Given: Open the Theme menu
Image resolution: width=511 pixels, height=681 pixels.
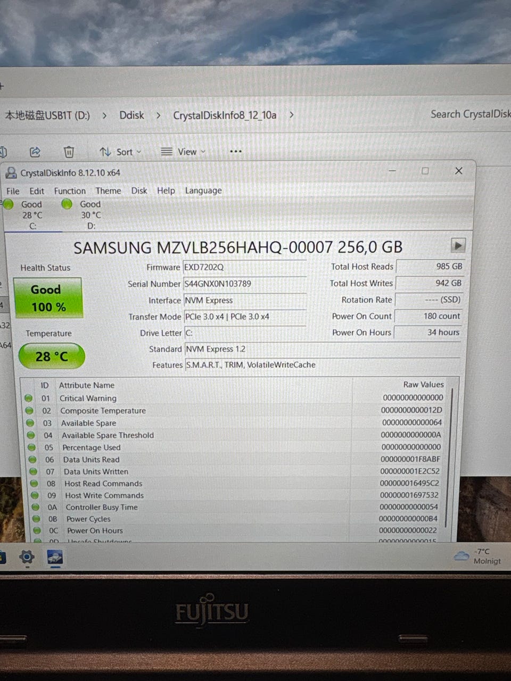Looking at the screenshot, I should (x=108, y=191).
